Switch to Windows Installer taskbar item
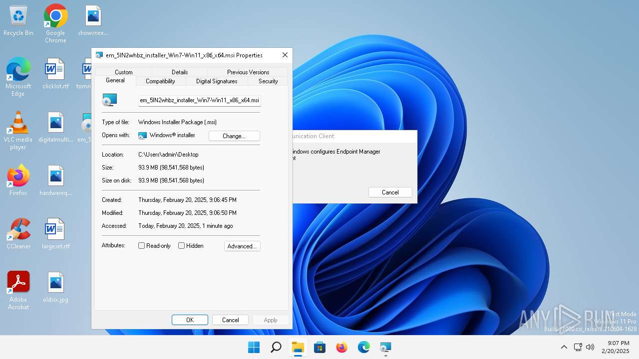The width and height of the screenshot is (639, 359). click(x=385, y=347)
